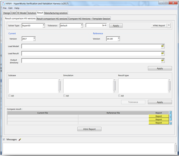Click the first yellow Report cell

[159, 116]
